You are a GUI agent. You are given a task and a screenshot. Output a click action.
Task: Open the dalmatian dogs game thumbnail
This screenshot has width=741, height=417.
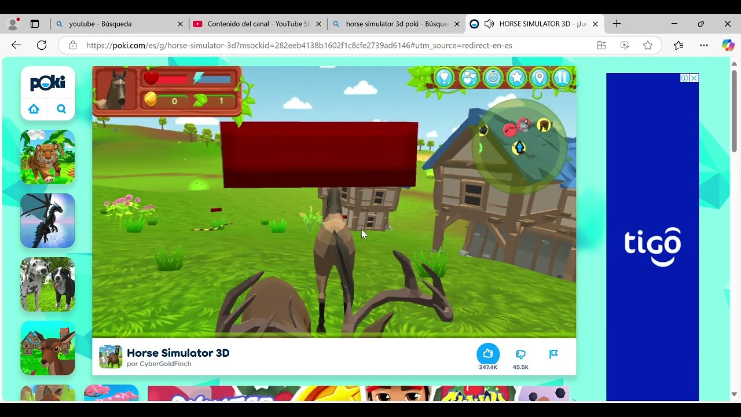[47, 284]
